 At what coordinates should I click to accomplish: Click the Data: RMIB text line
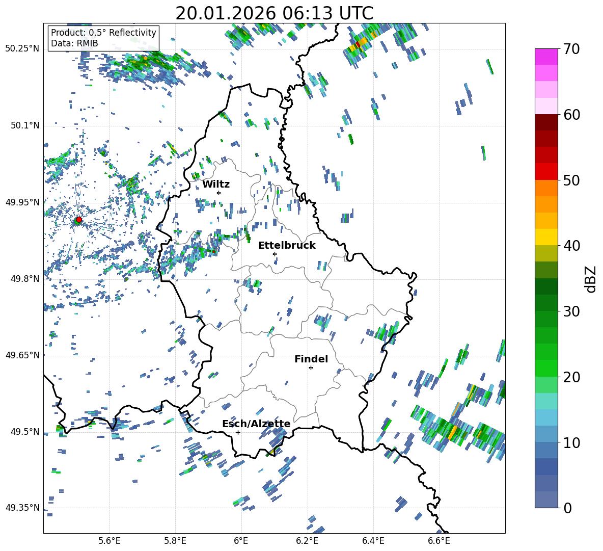(x=74, y=43)
